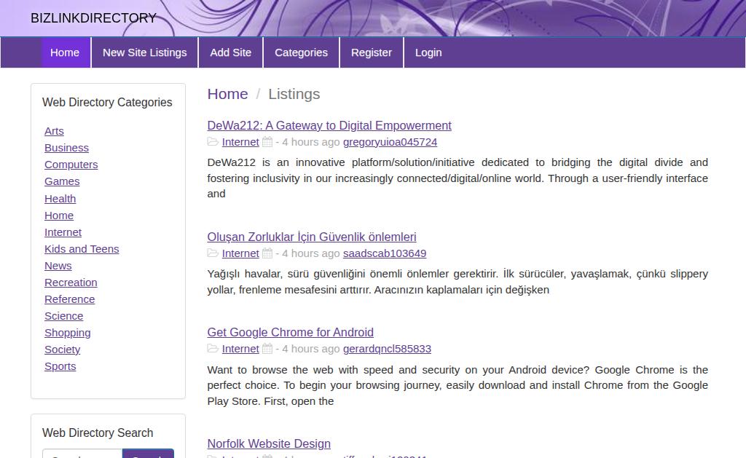746x458 pixels.
Task: Open the Arts category in sidebar
Action: [x=54, y=131]
